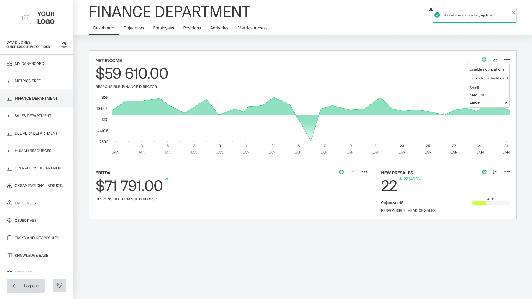This screenshot has height=299, width=532.
Task: Select Medium widget size option
Action: pyautogui.click(x=477, y=95)
